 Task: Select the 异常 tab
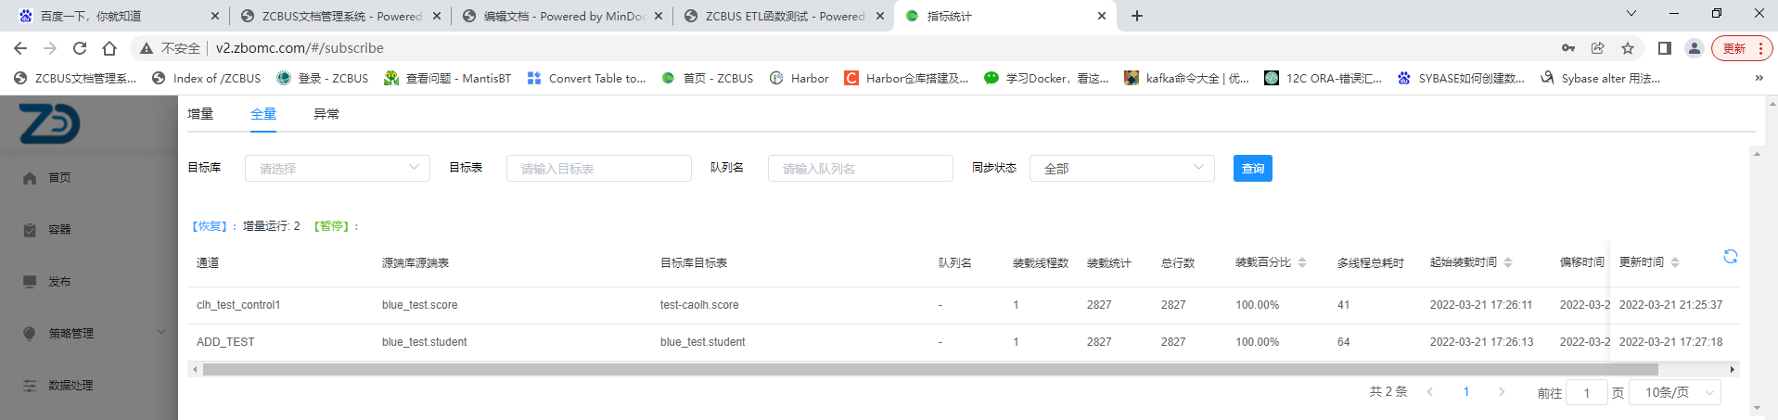(326, 114)
